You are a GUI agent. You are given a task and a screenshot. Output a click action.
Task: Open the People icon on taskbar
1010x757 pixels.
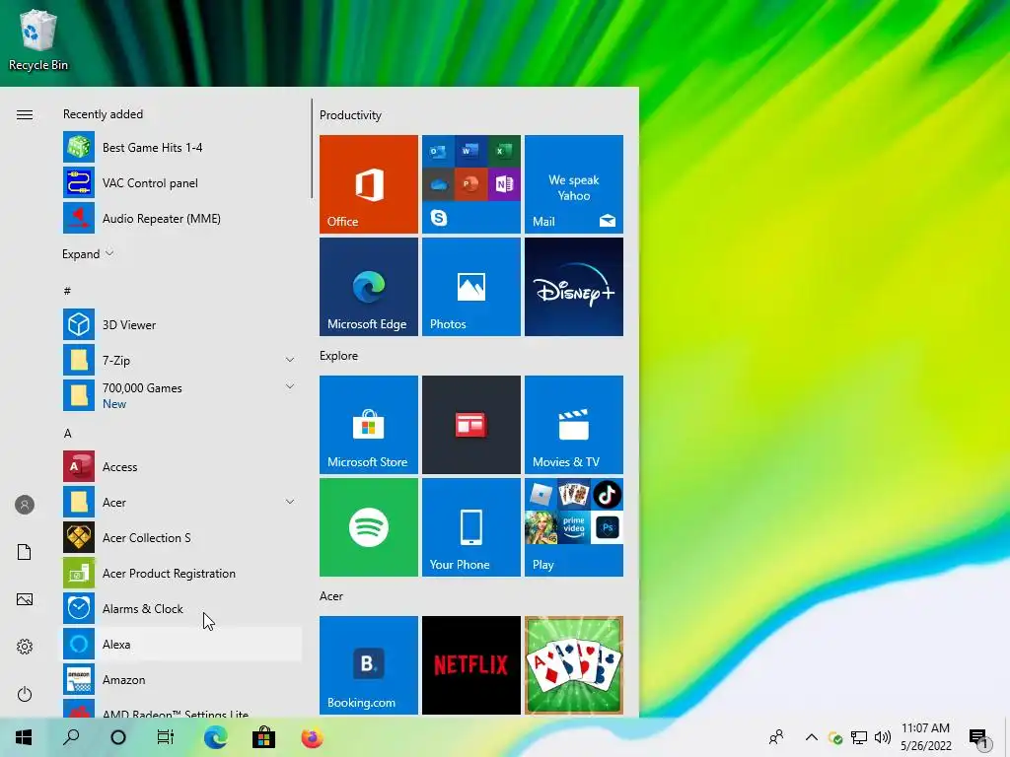pos(776,737)
